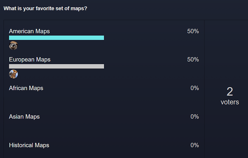Click the African Maps 0% value
The height and width of the screenshot is (158, 248).
(194, 88)
